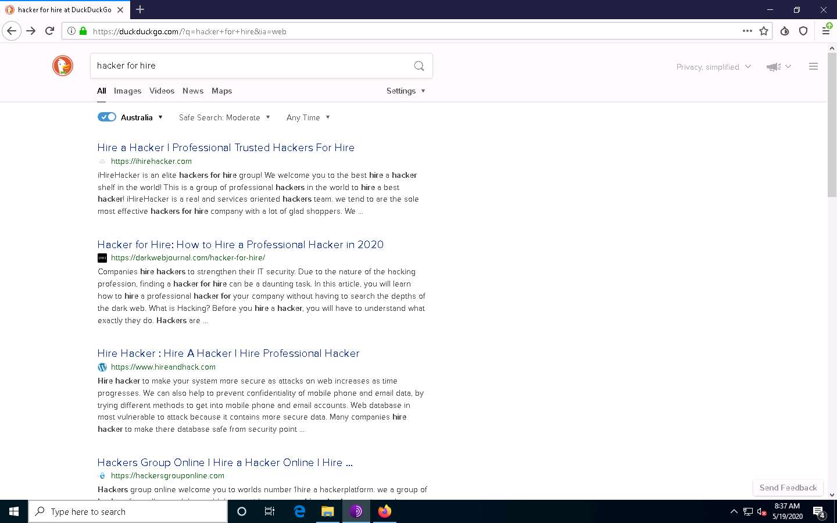The width and height of the screenshot is (837, 523).
Task: Click the Send Feedback button
Action: tap(788, 488)
